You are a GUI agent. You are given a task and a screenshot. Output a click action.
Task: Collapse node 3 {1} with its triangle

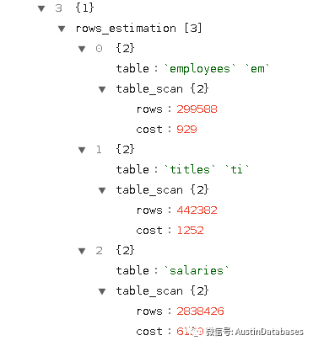(x=41, y=8)
